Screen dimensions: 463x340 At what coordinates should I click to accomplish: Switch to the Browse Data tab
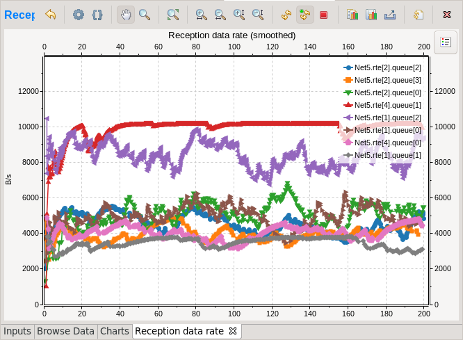[x=65, y=331]
